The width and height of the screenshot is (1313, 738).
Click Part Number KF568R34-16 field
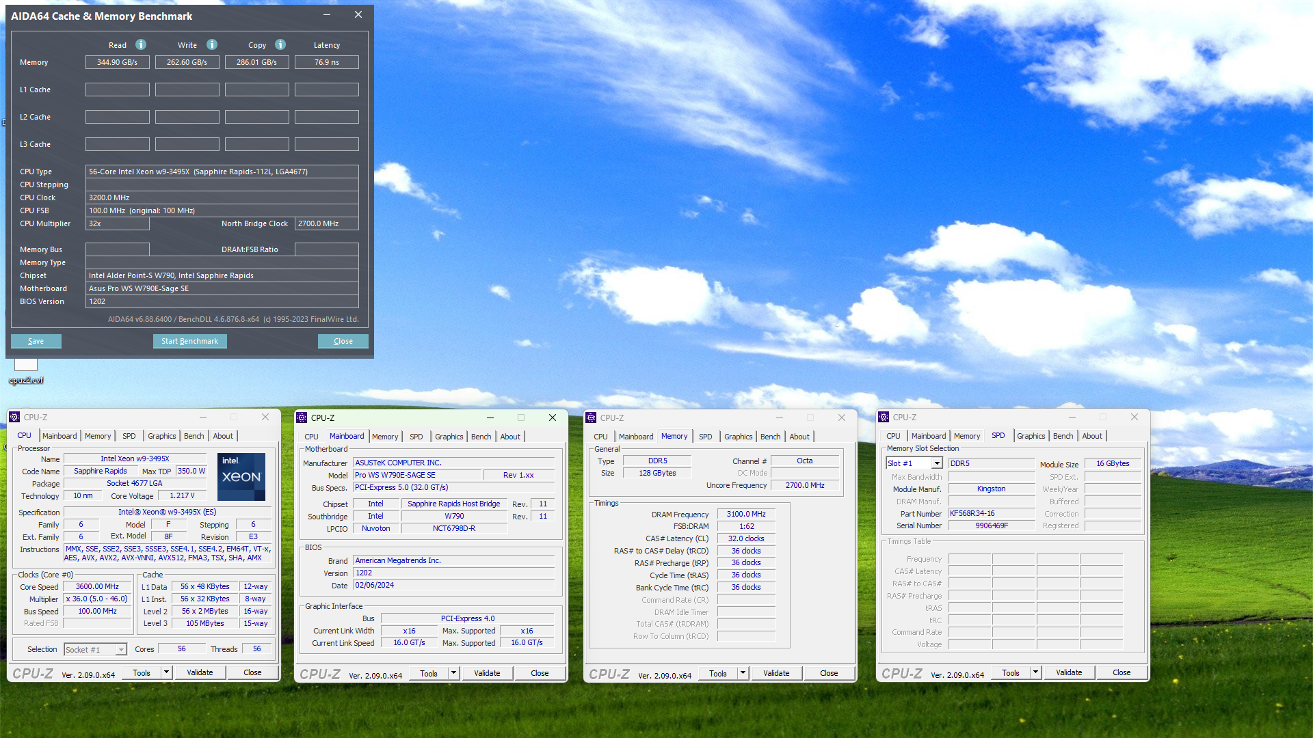992,514
